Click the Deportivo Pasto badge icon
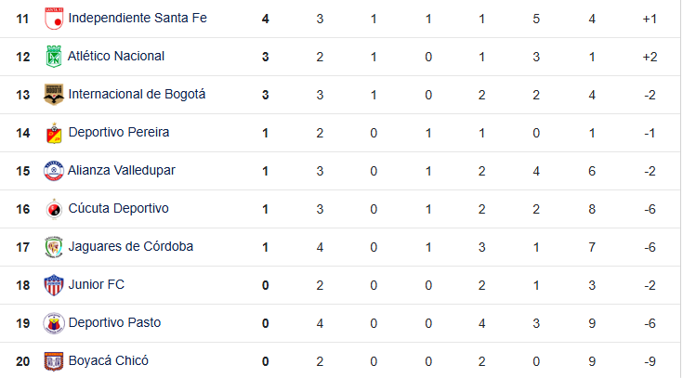683x378 pixels. (54, 323)
